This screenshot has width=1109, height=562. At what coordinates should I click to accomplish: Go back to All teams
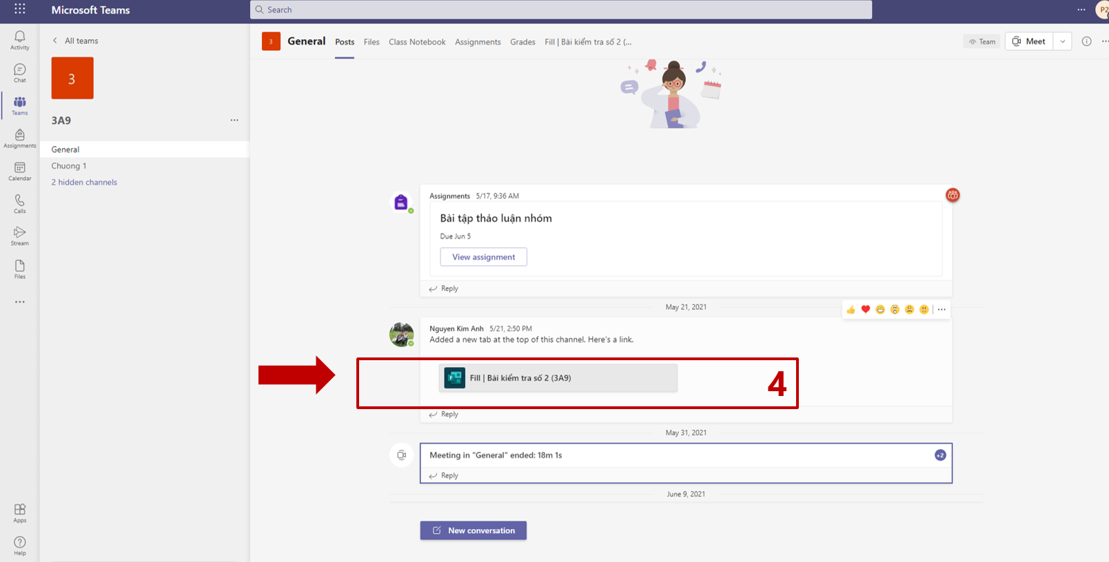point(76,41)
